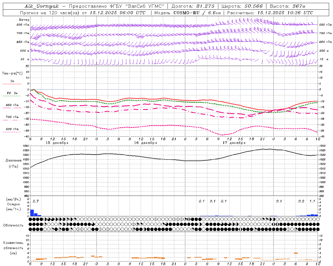Viewport: 333px width, 266px height.
Task: Click the '(мм/3ч.)' precipitation unit label
Action: pyautogui.click(x=13, y=199)
